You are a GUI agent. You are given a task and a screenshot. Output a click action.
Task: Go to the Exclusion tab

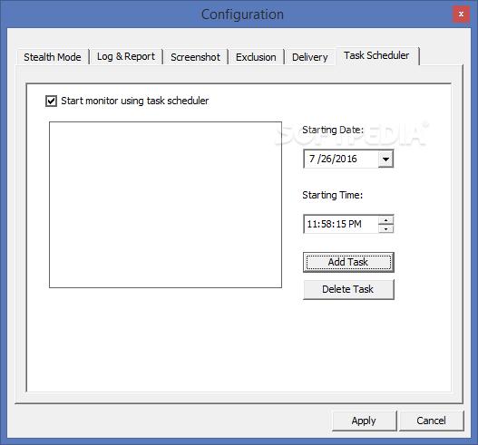(256, 57)
